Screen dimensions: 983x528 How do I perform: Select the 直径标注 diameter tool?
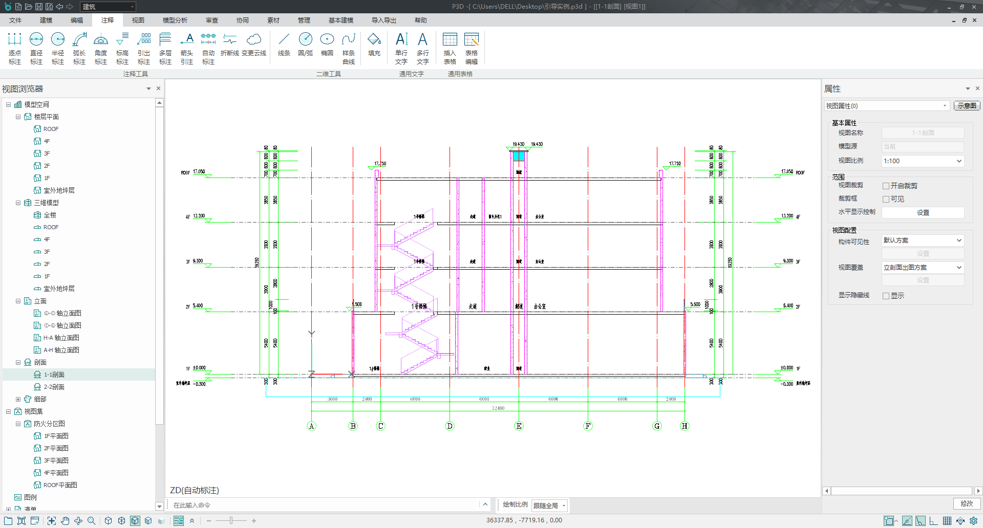pyautogui.click(x=36, y=48)
